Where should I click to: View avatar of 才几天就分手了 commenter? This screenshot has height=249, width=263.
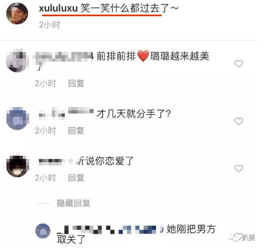click(17, 118)
